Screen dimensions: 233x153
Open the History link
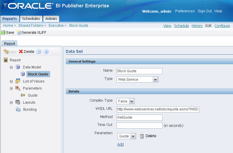pyautogui.click(x=197, y=26)
